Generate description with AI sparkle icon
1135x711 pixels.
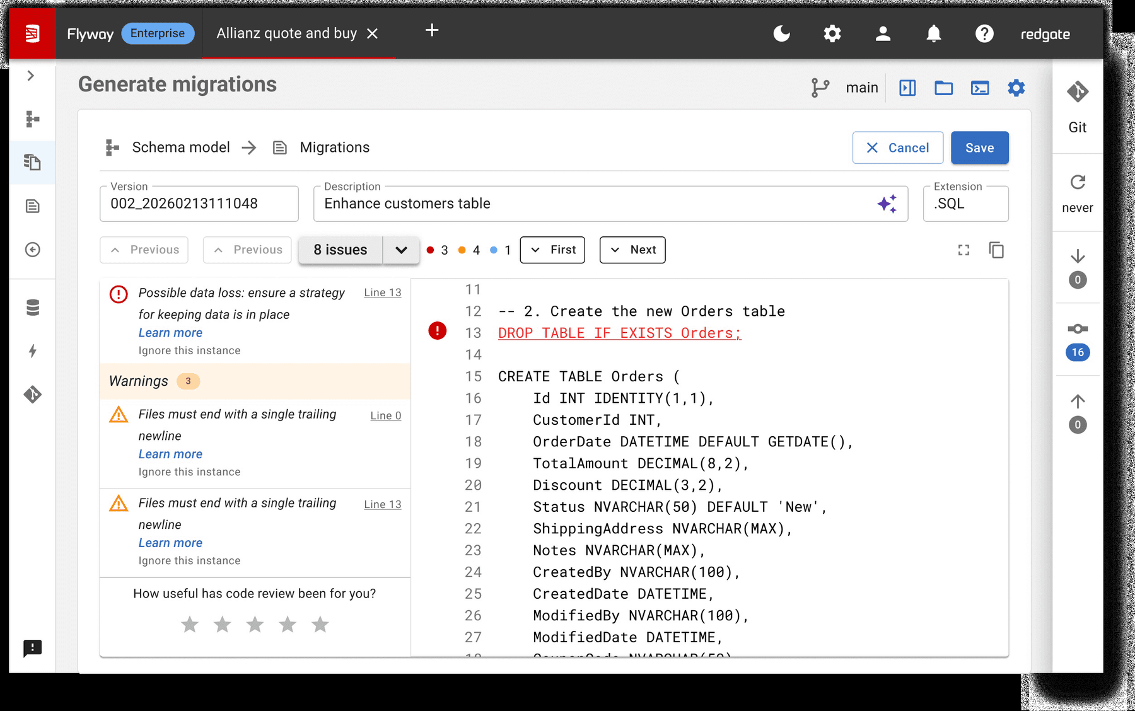pos(887,204)
